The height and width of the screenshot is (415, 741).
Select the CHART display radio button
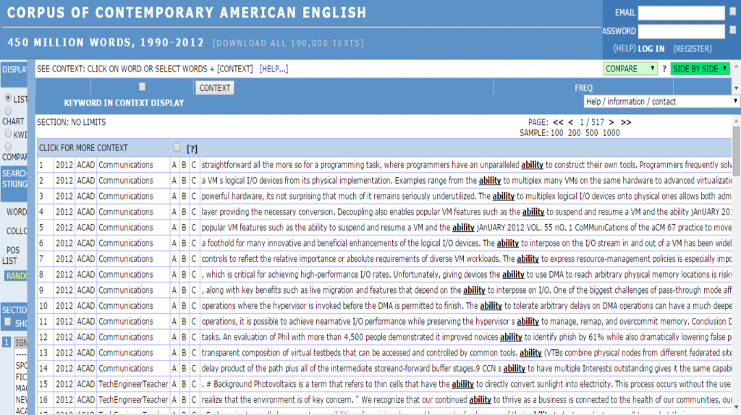click(8, 111)
